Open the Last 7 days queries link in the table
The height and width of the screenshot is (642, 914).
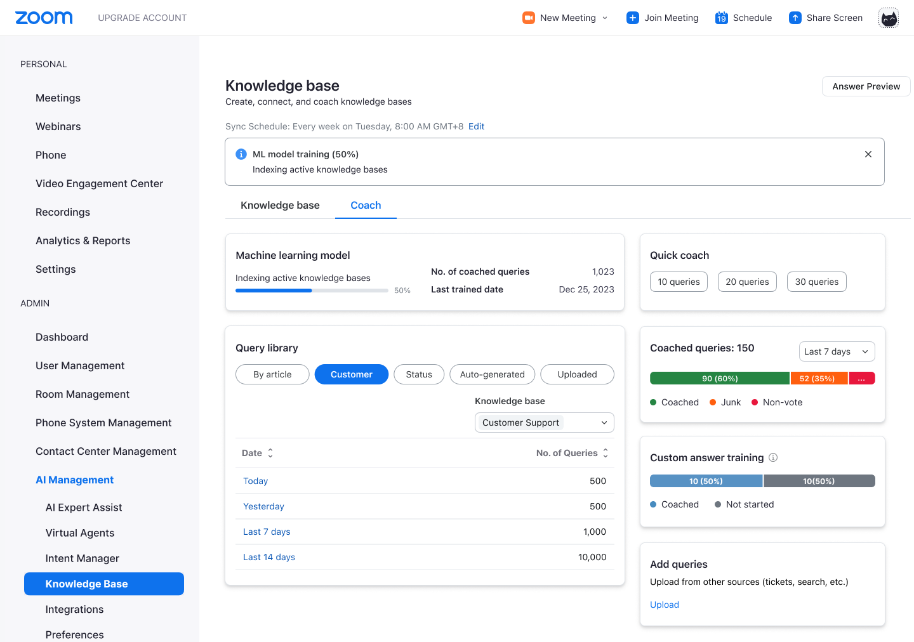[267, 532]
